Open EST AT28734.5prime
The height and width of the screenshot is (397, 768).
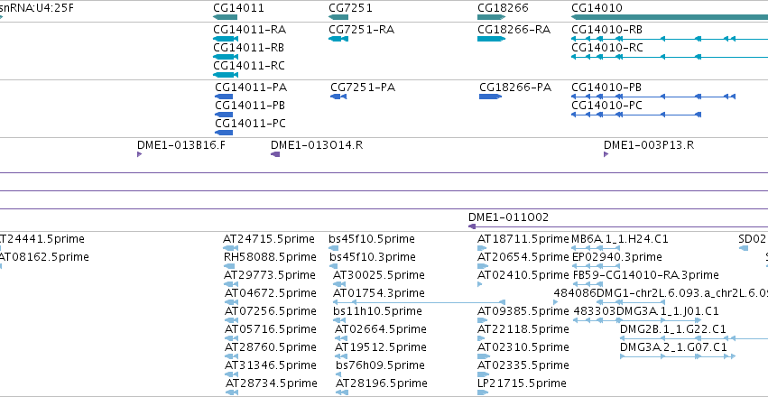pos(272,383)
